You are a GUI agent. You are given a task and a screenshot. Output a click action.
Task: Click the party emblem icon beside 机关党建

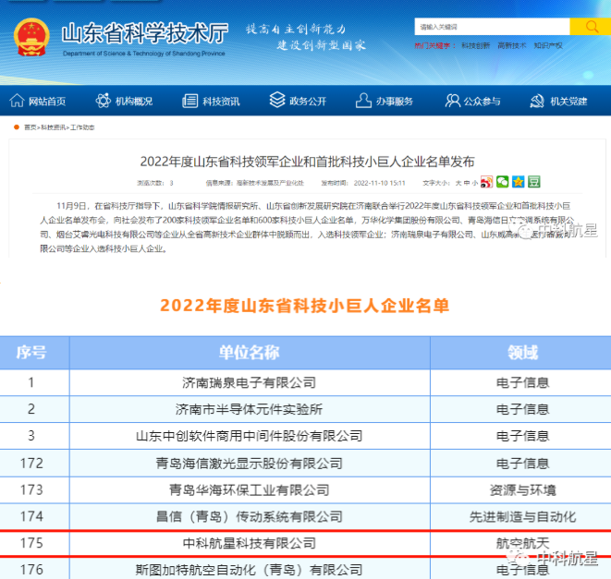tap(537, 101)
